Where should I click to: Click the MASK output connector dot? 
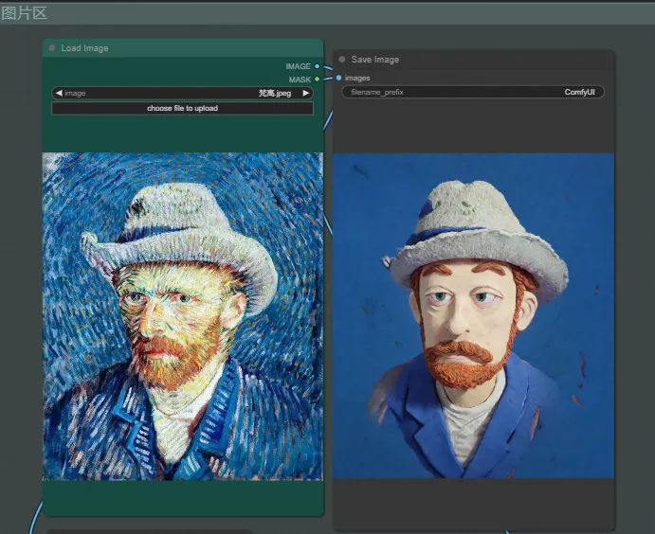317,79
